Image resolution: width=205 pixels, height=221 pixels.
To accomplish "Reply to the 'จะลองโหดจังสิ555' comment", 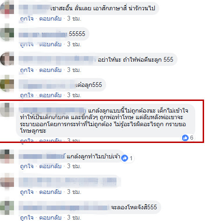I will 50,218.
